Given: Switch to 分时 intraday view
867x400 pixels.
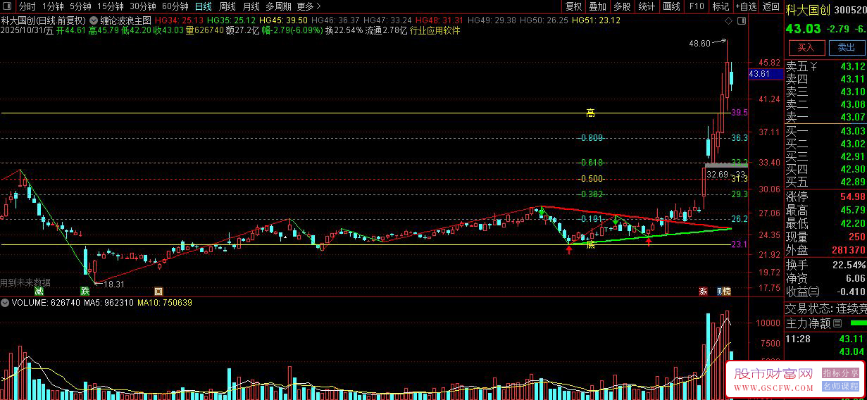Looking at the screenshot, I should click(27, 6).
